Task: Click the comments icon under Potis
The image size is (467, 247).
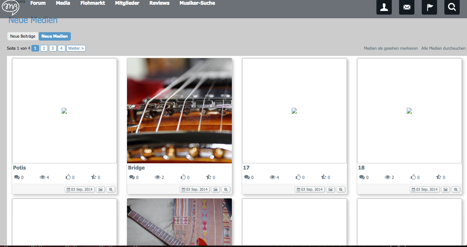Action: (17, 178)
